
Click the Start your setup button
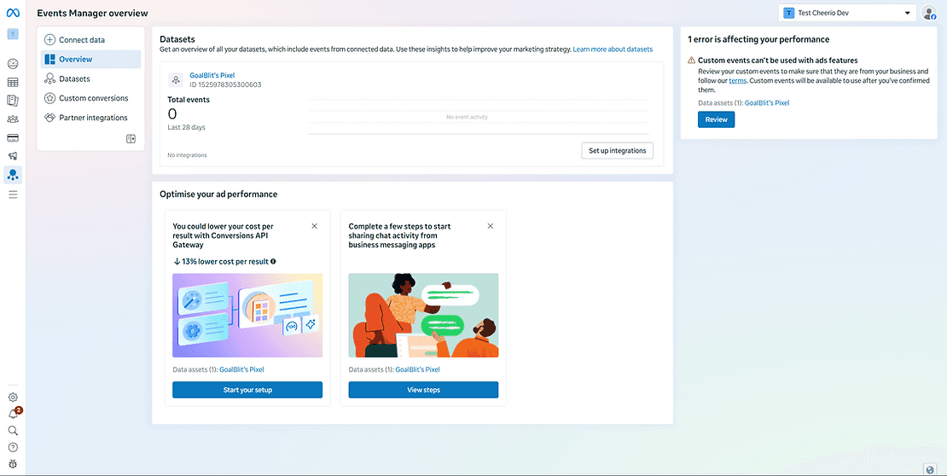pyautogui.click(x=247, y=390)
